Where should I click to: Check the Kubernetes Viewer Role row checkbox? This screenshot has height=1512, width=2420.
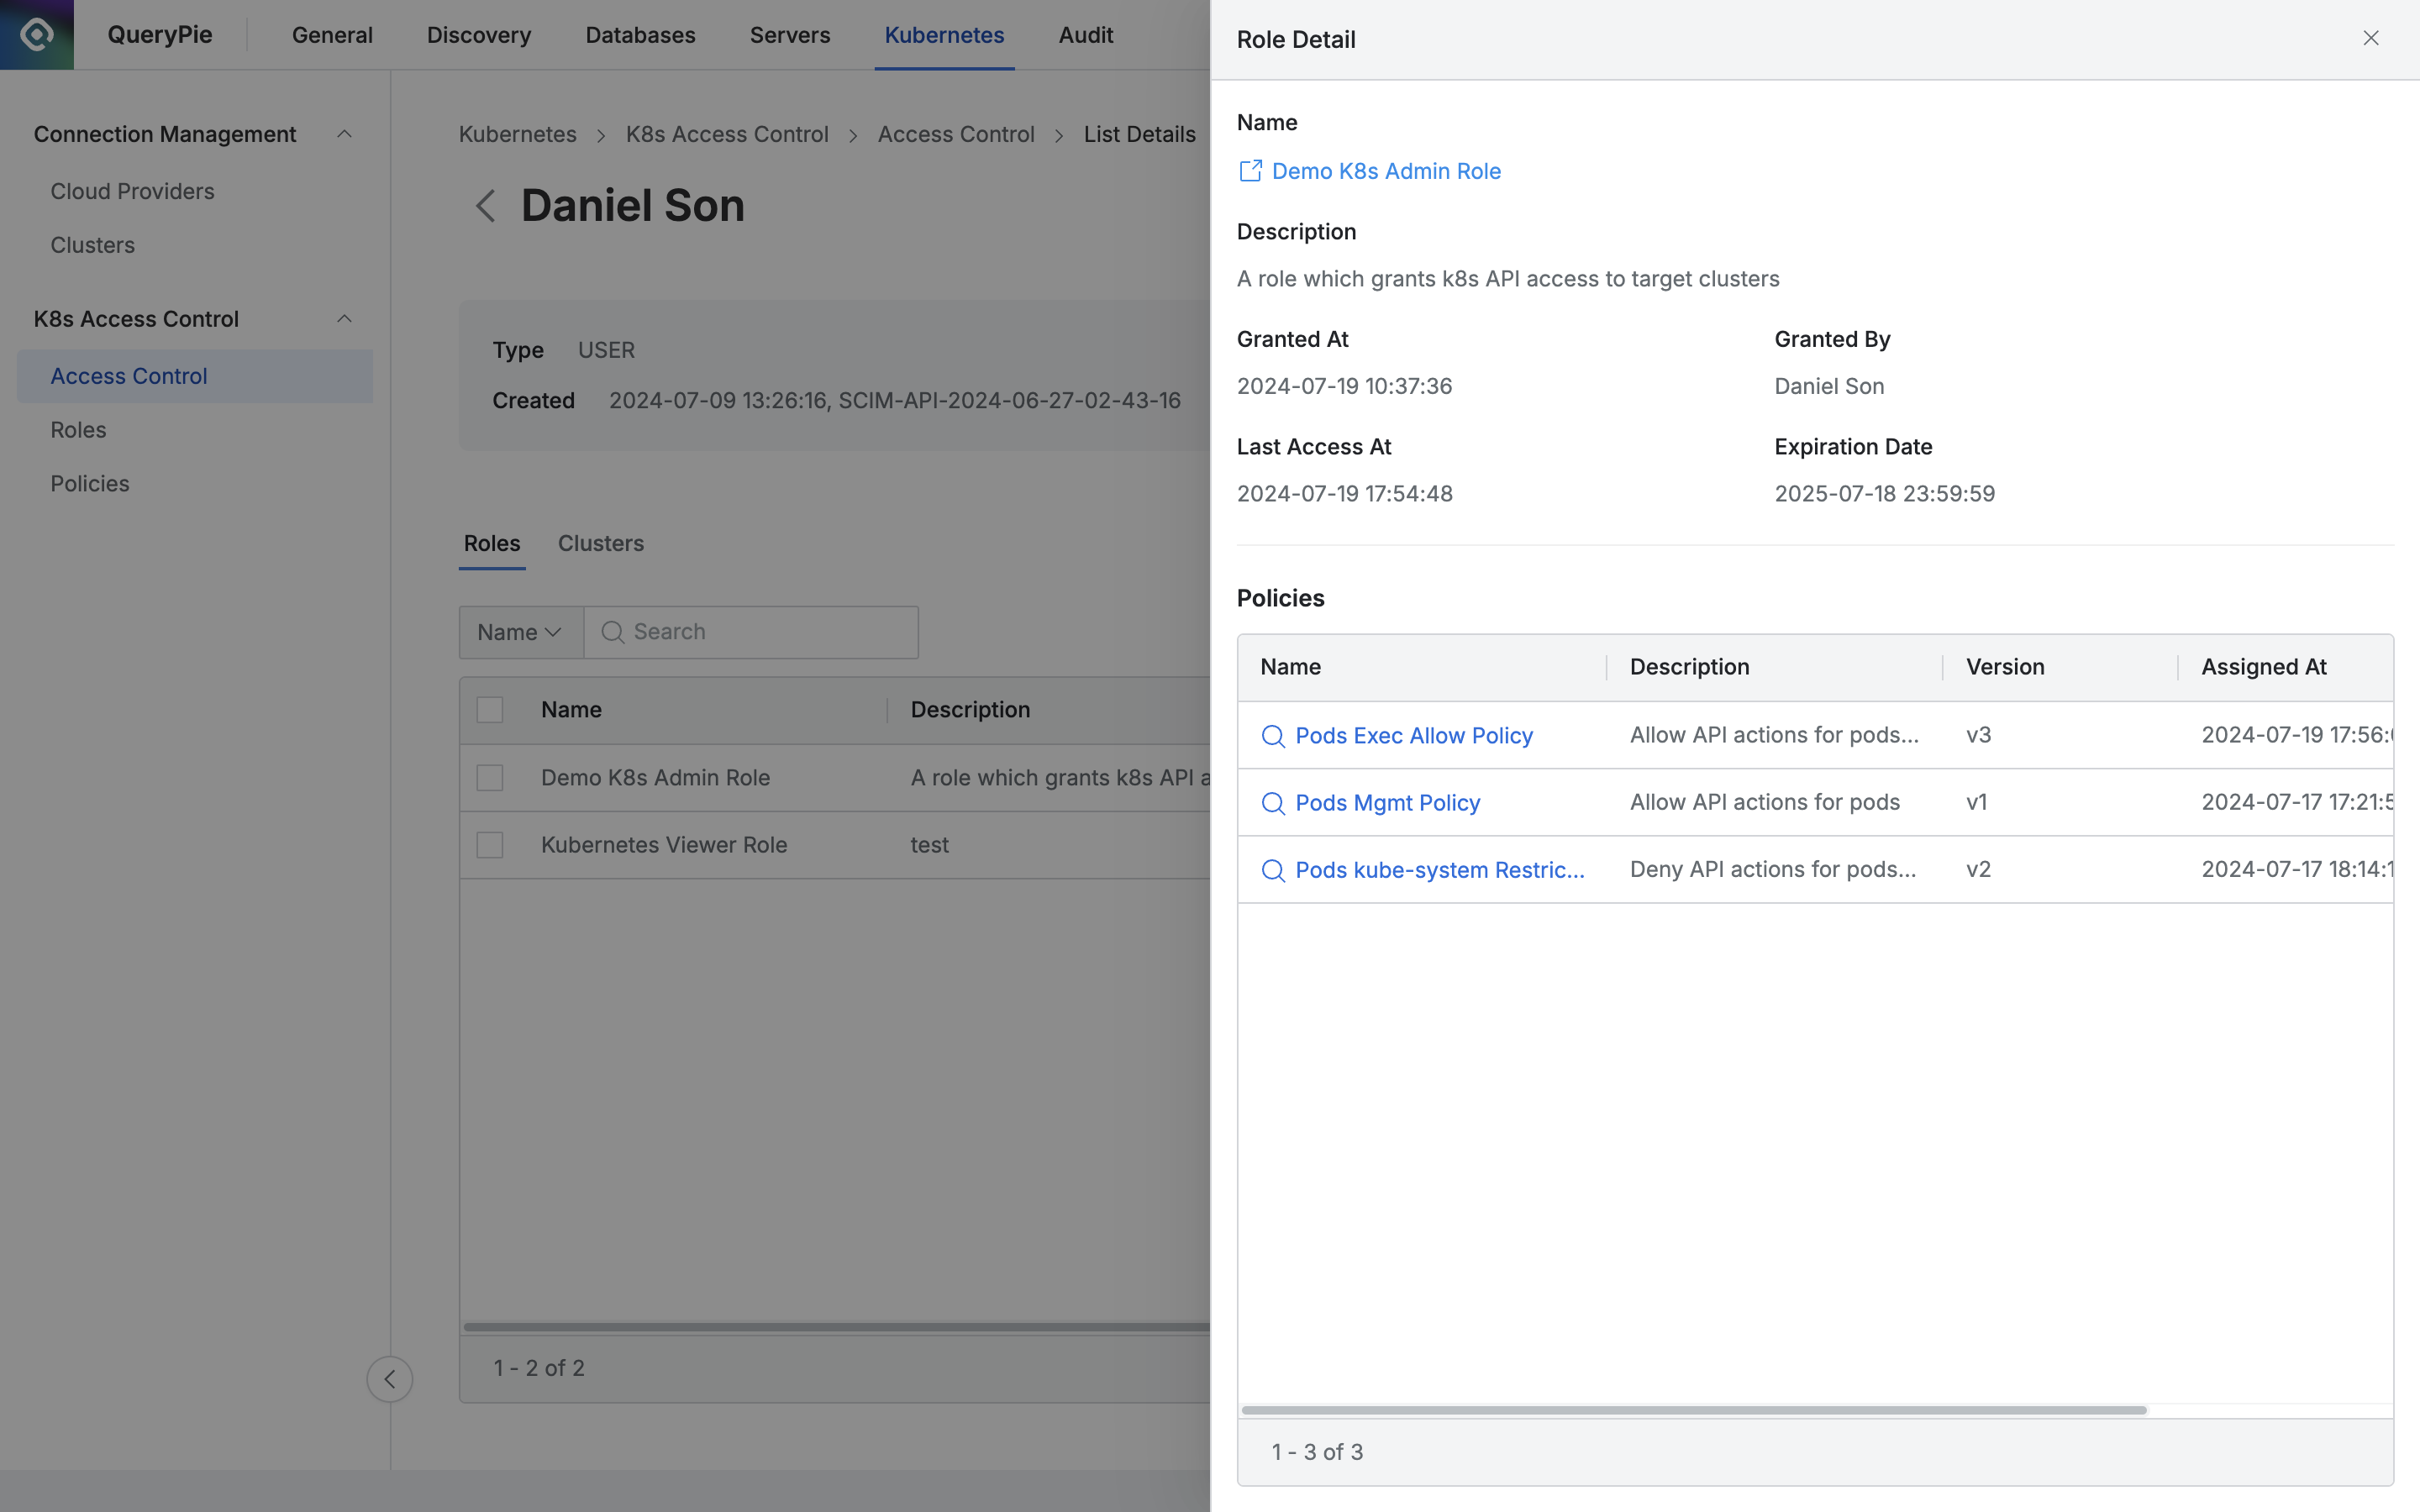490,845
